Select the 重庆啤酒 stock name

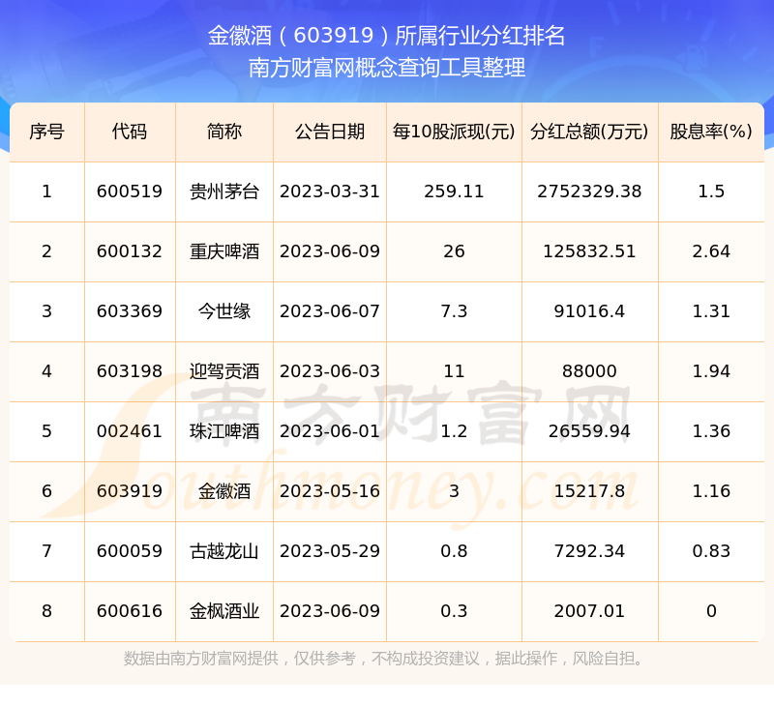point(224,251)
